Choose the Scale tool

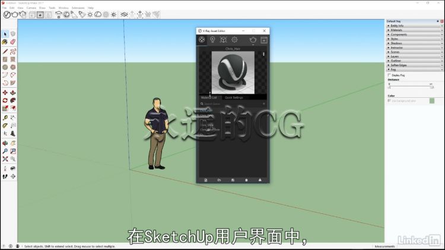(5, 108)
